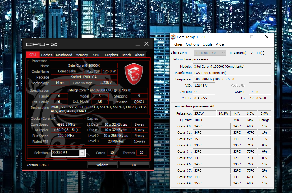The image size is (292, 193).
Task: Open the Processeur #0 dropdown
Action: pyautogui.click(x=210, y=53)
